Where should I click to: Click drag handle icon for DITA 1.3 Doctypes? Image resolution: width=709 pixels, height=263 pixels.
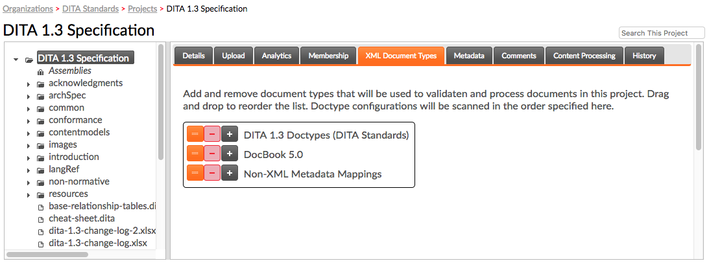(x=195, y=135)
